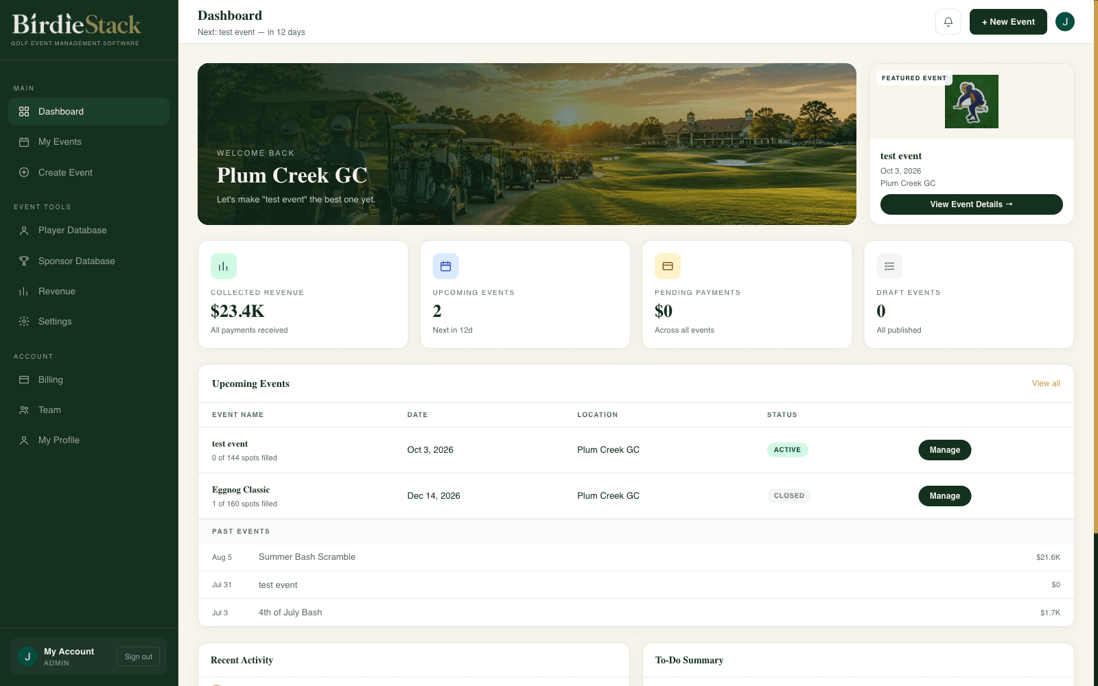Open the notifications bell

pyautogui.click(x=948, y=22)
